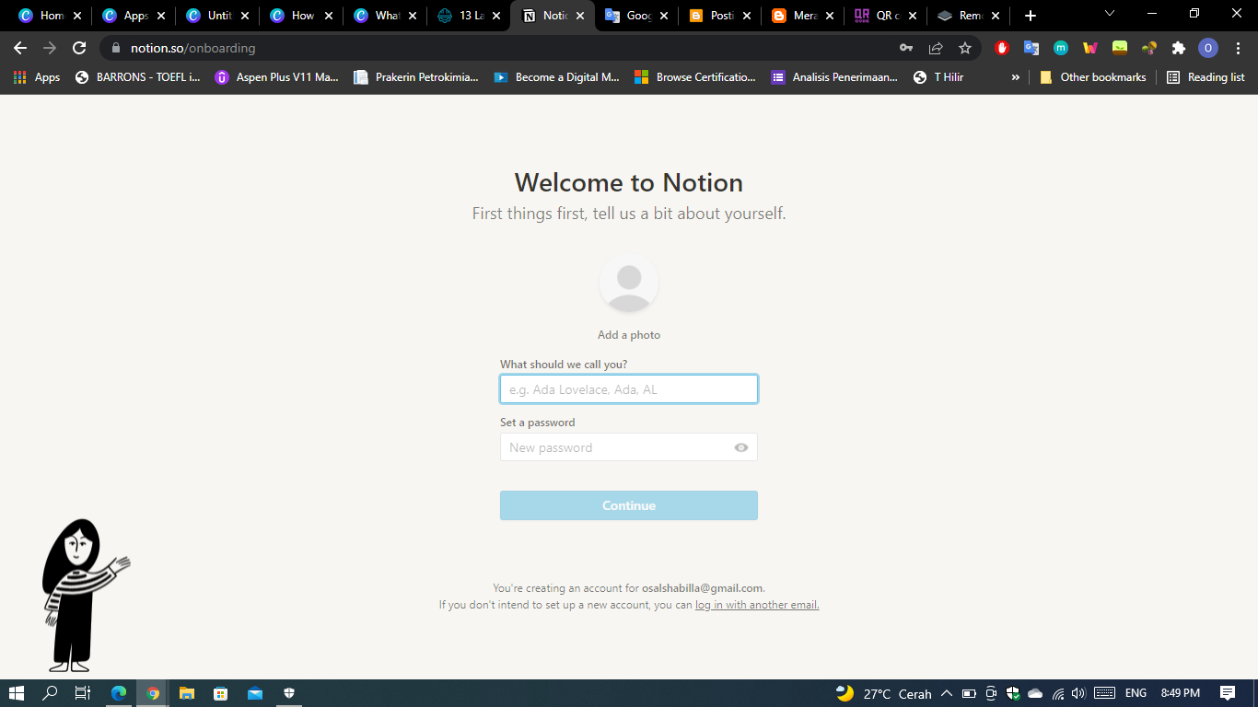Click the 8:49 PM taskbar clock

(1180, 693)
